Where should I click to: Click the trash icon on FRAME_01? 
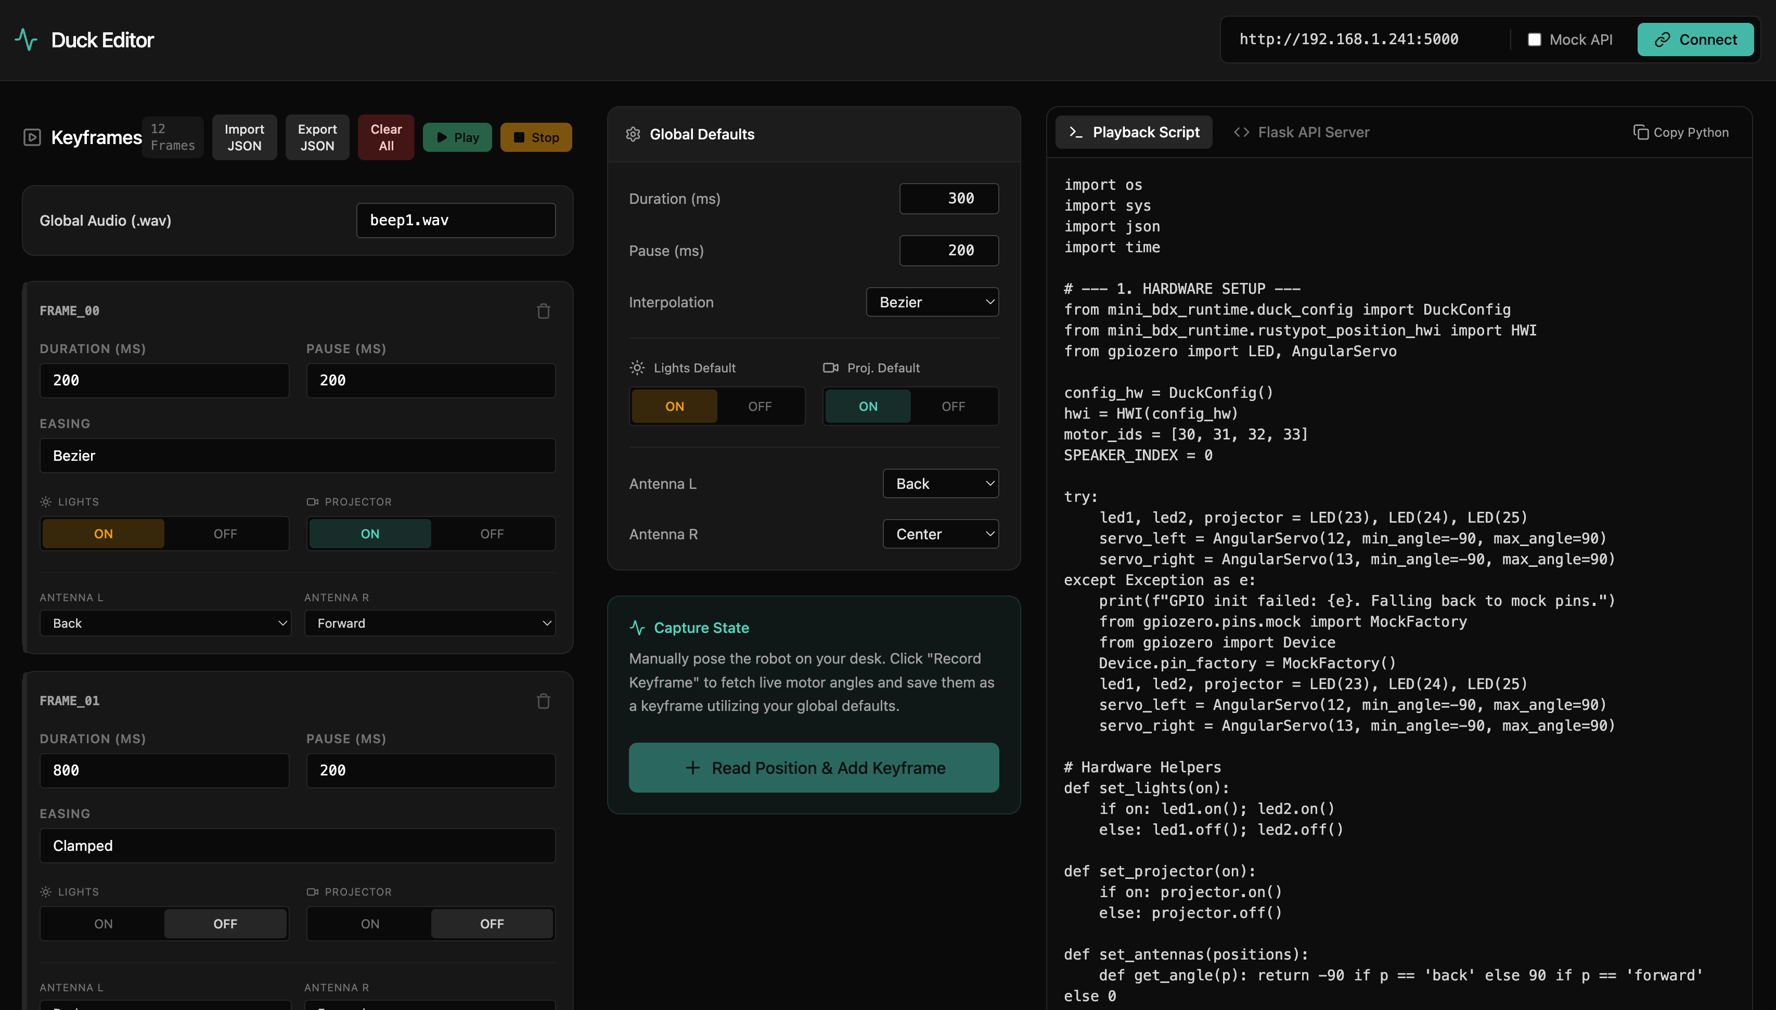click(x=543, y=701)
